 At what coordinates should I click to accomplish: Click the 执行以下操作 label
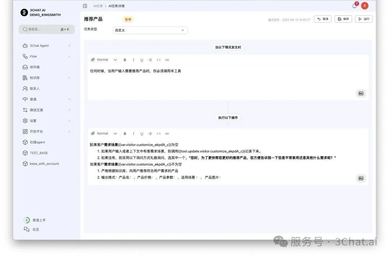pyautogui.click(x=228, y=118)
